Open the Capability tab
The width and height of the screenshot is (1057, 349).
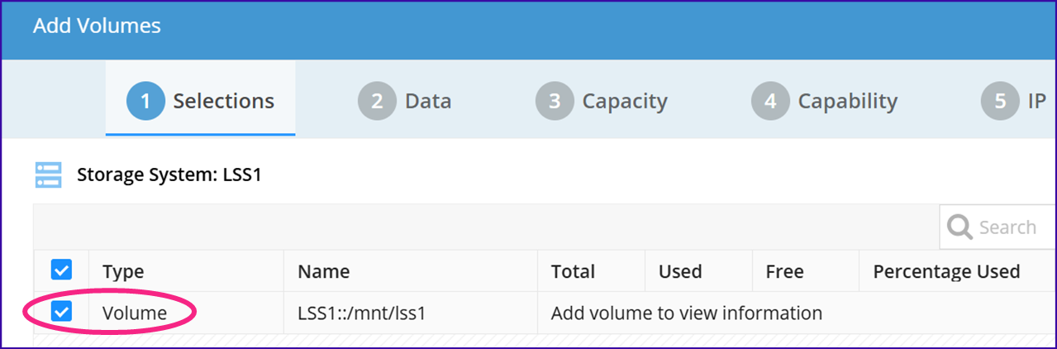[825, 101]
